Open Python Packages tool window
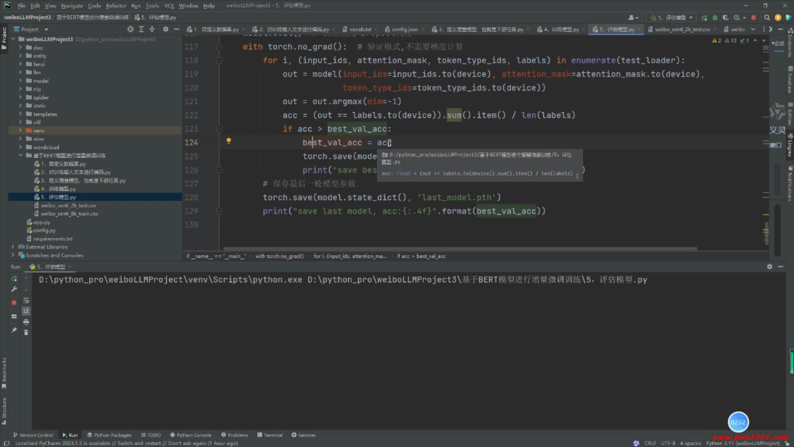Viewport: 794px width, 447px height. pos(109,435)
